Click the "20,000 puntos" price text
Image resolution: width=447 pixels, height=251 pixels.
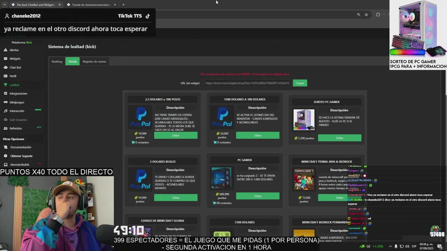(222, 135)
